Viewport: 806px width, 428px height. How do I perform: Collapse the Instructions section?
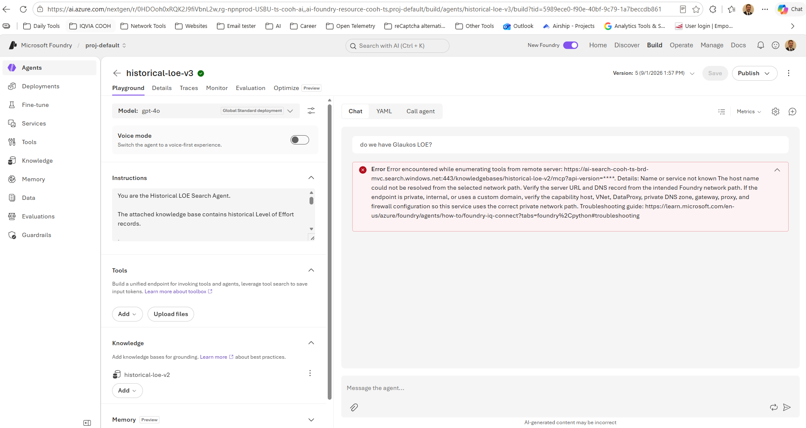click(x=311, y=178)
